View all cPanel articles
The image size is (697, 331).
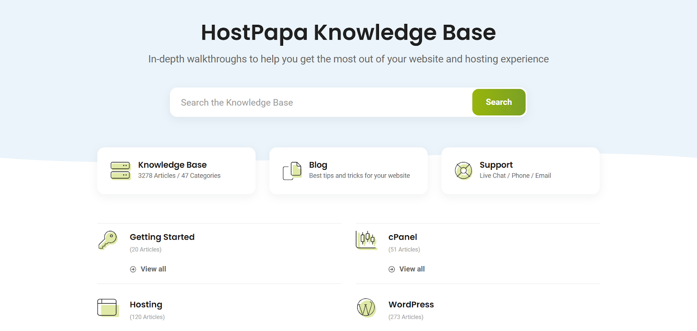412,269
